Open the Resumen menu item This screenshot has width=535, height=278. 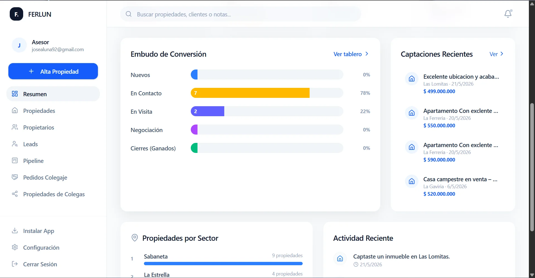click(53, 94)
